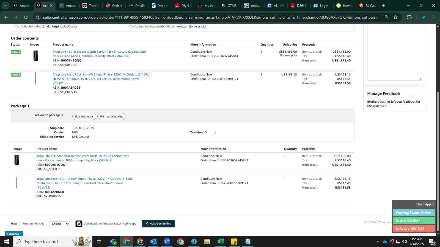Open the tab search dropdown arrow

point(5,5)
